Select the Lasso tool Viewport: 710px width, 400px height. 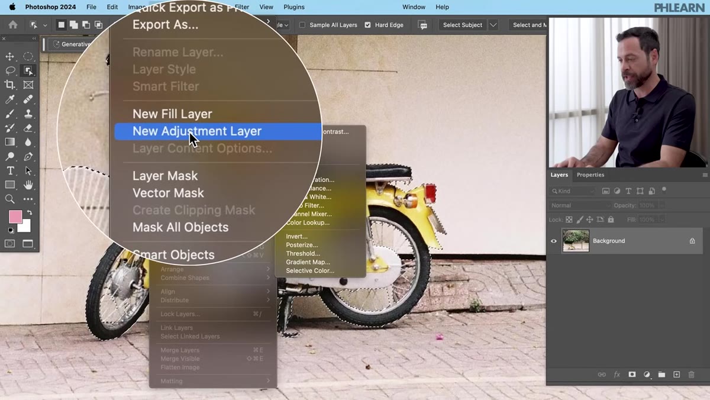10,70
